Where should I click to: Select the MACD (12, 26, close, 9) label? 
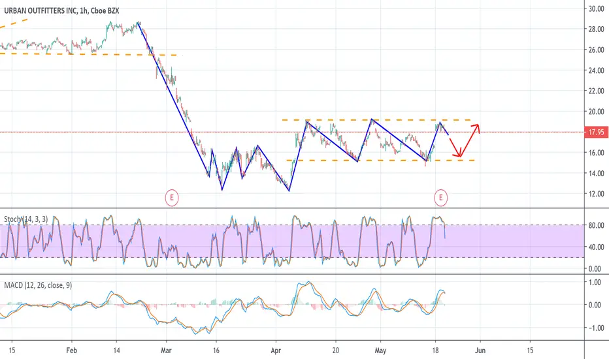click(x=38, y=285)
